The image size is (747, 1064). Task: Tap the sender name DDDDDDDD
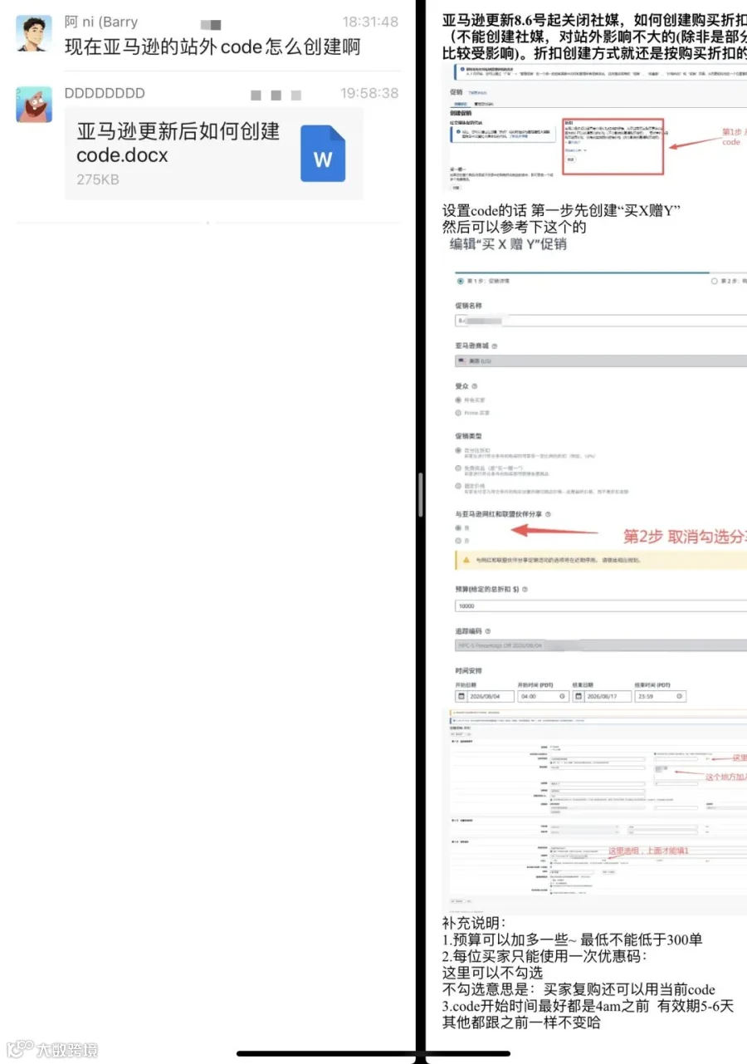[x=105, y=93]
